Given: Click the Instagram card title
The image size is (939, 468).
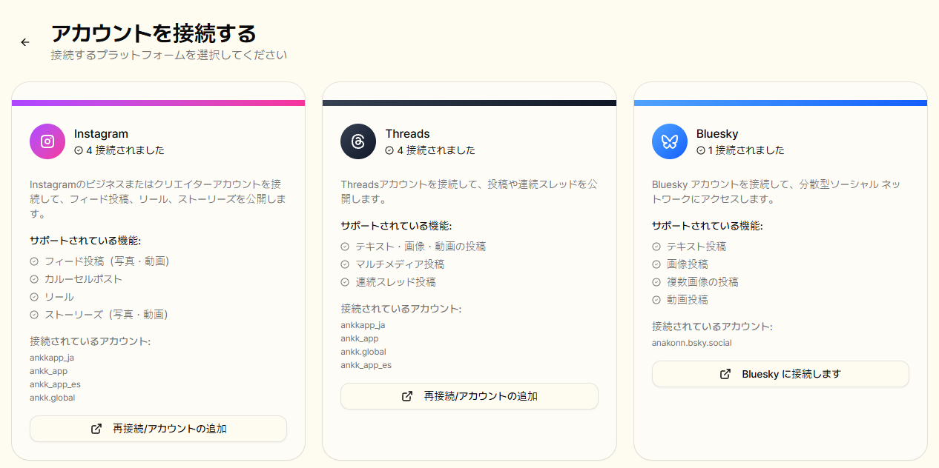Looking at the screenshot, I should pos(101,134).
